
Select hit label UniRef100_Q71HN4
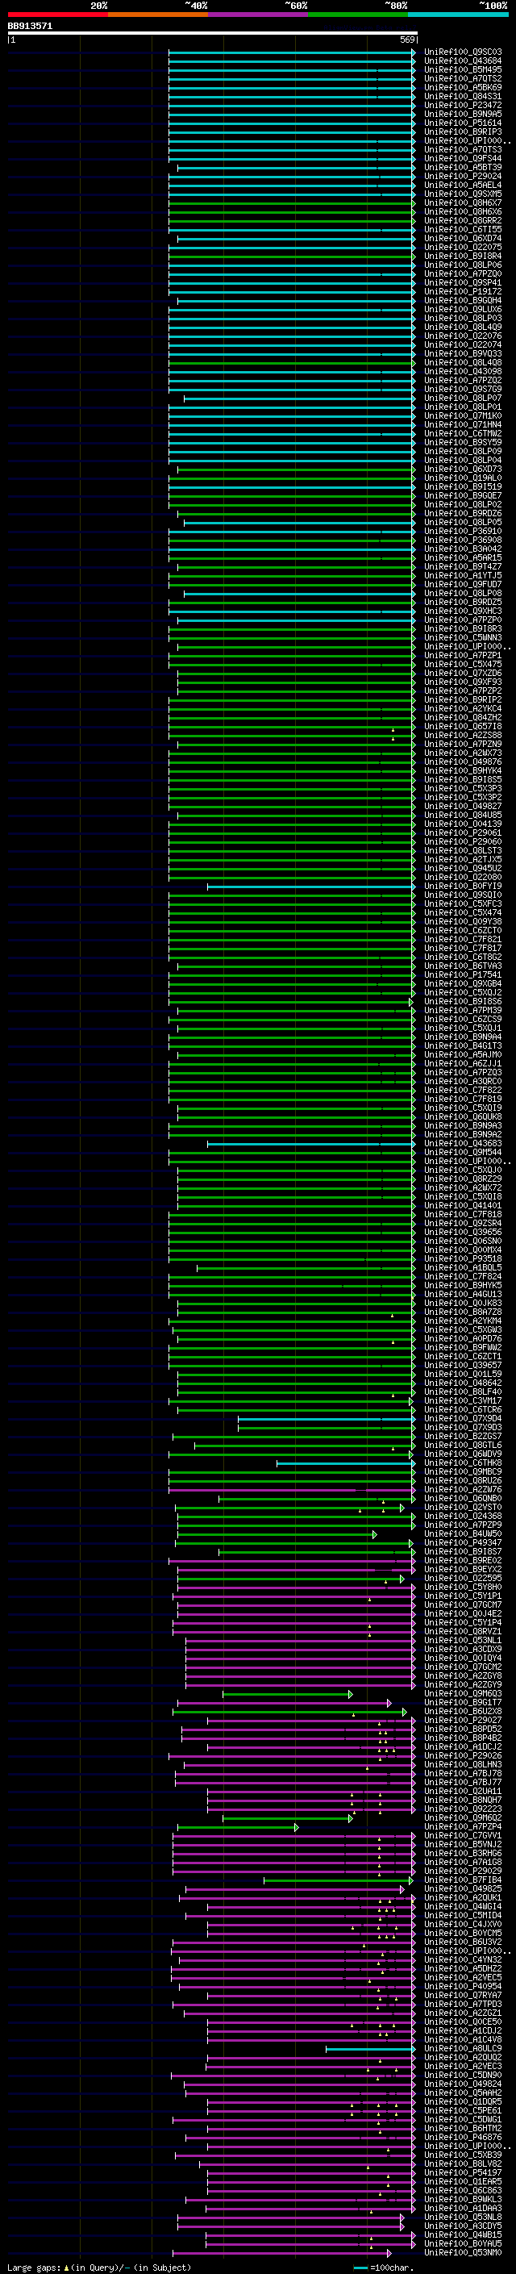[x=463, y=424]
